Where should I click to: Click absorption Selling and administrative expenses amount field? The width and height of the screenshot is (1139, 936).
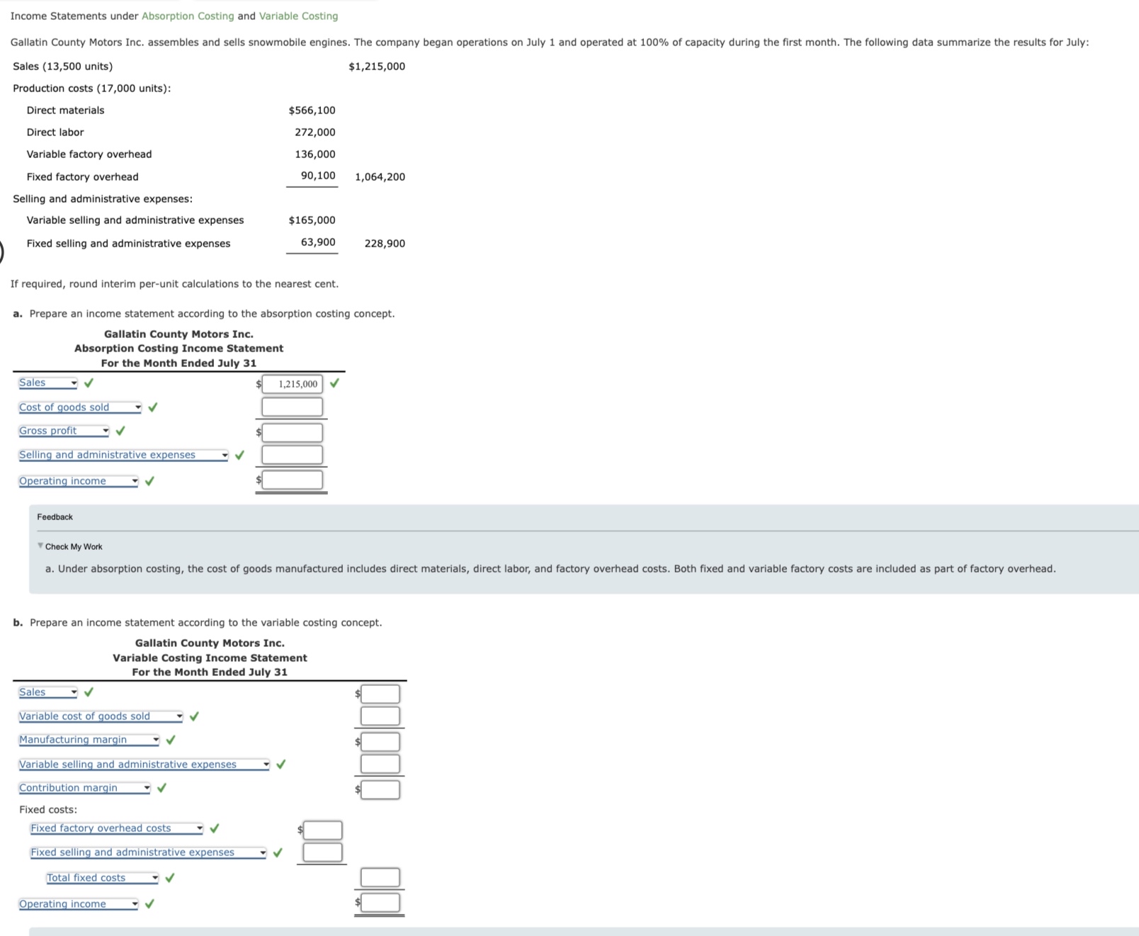tap(293, 455)
